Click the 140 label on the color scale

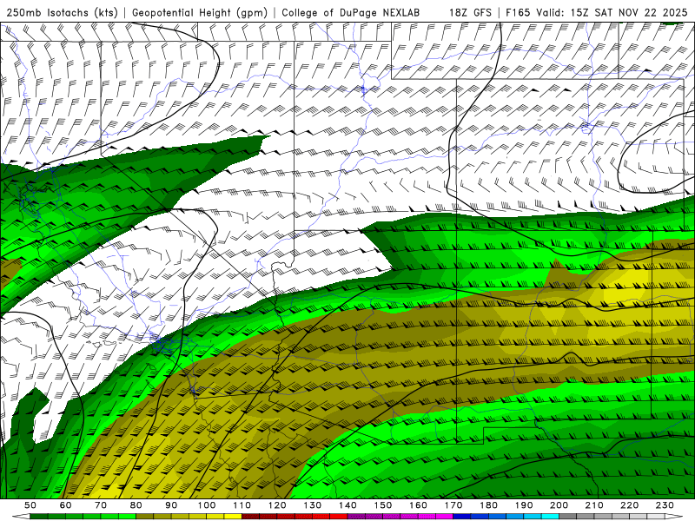[x=347, y=505]
